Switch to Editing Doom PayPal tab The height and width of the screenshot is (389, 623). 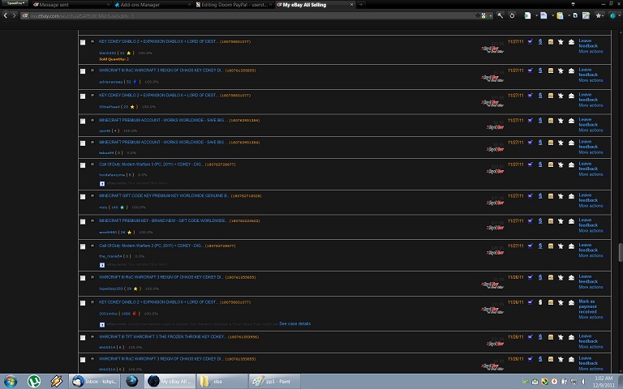[x=234, y=5]
